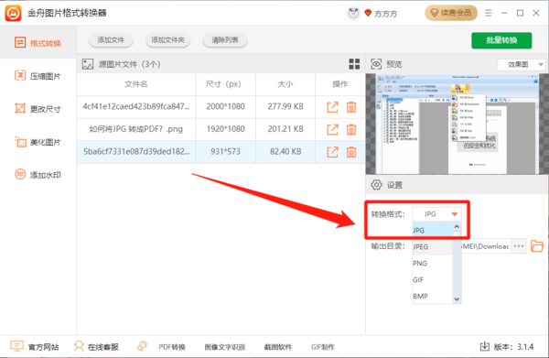Click the three-dots browse output directory button

pyautogui.click(x=519, y=246)
